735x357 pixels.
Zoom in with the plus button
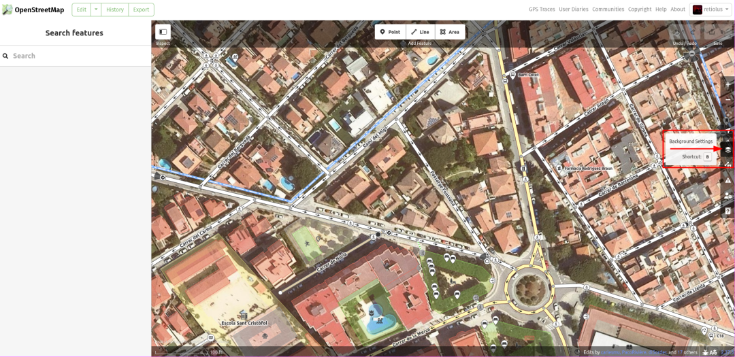[x=728, y=85]
